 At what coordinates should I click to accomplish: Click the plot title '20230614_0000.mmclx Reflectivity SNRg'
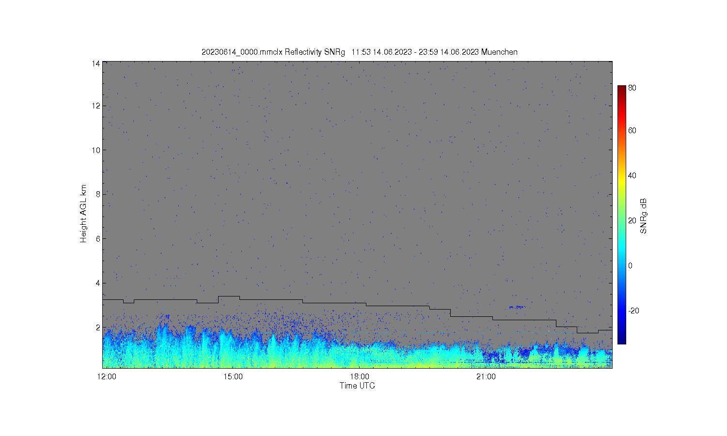[273, 52]
